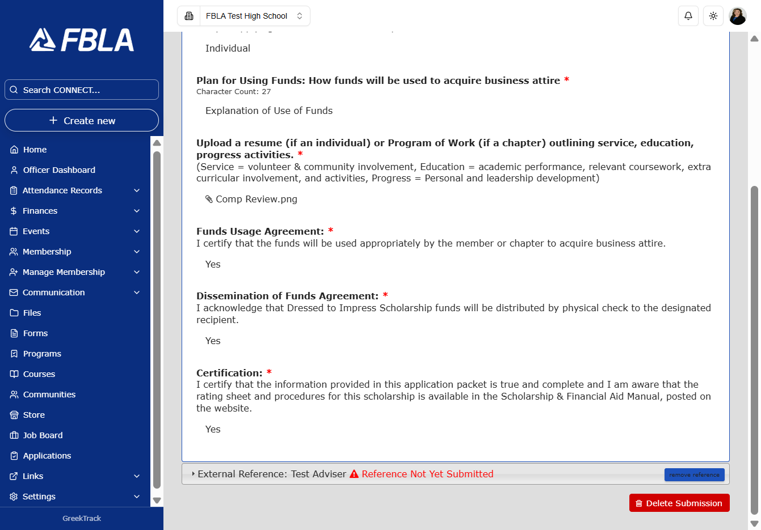Image resolution: width=761 pixels, height=530 pixels.
Task: Expand Attendance Records submenu chevron
Action: click(x=137, y=190)
